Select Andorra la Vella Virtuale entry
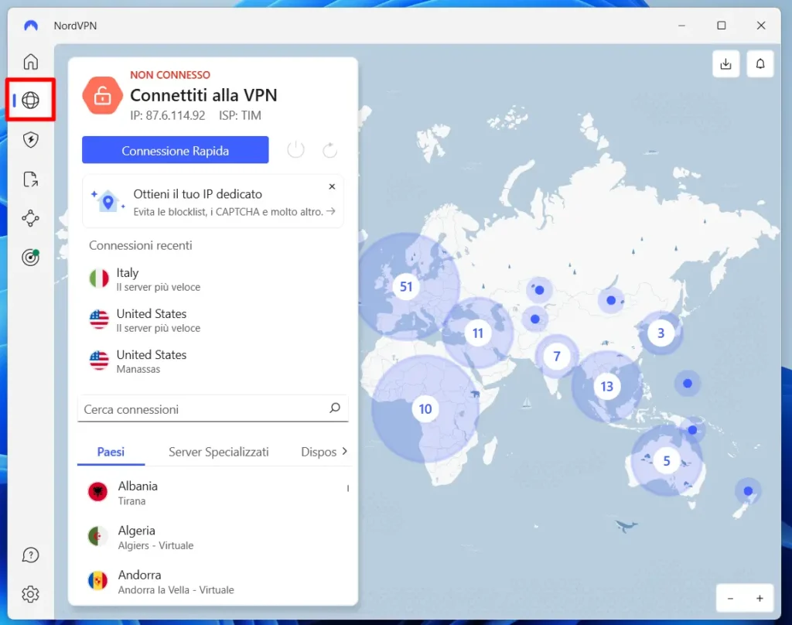Screen dimensions: 792x625 213,582
